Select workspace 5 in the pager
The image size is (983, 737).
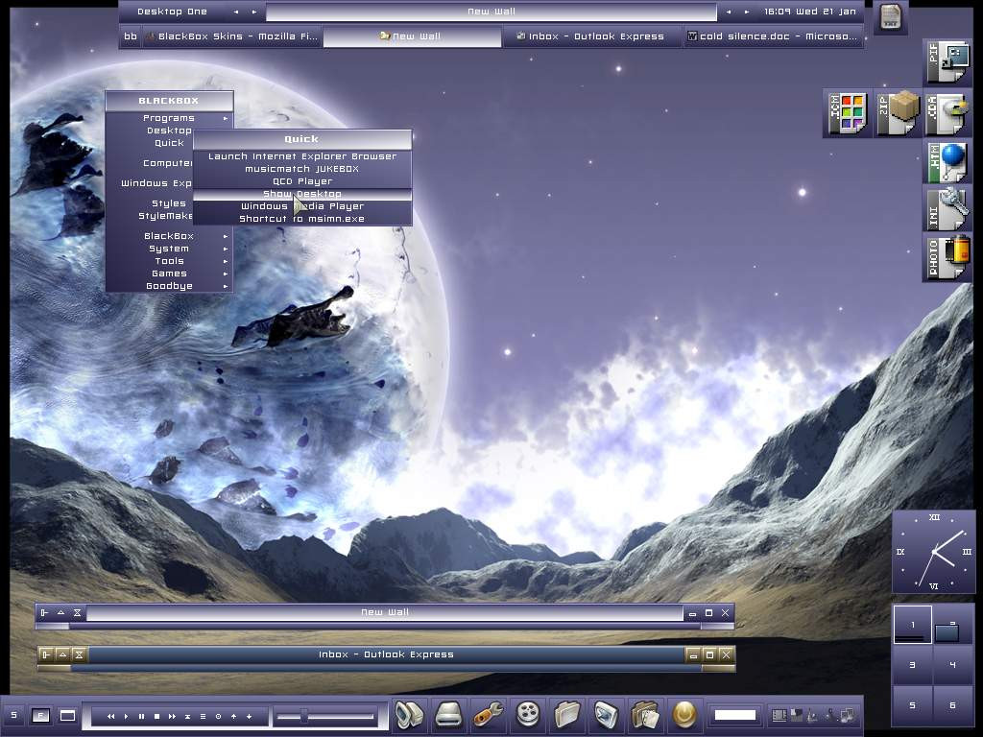point(913,705)
